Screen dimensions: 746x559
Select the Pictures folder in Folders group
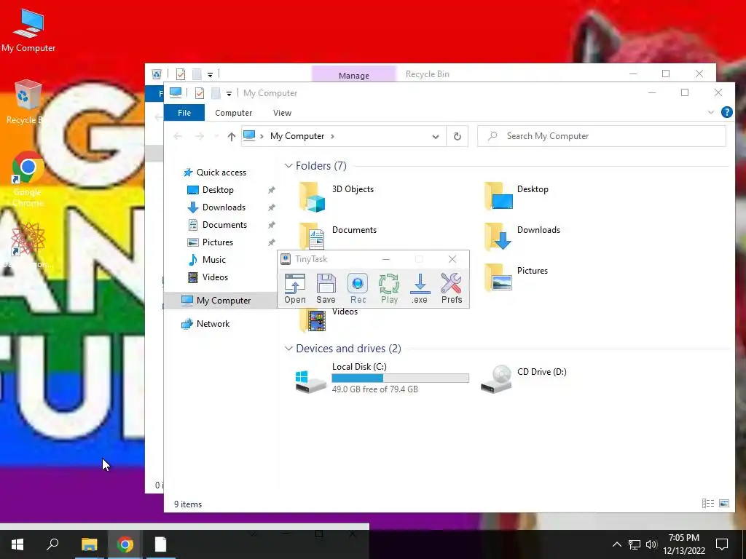click(517, 278)
